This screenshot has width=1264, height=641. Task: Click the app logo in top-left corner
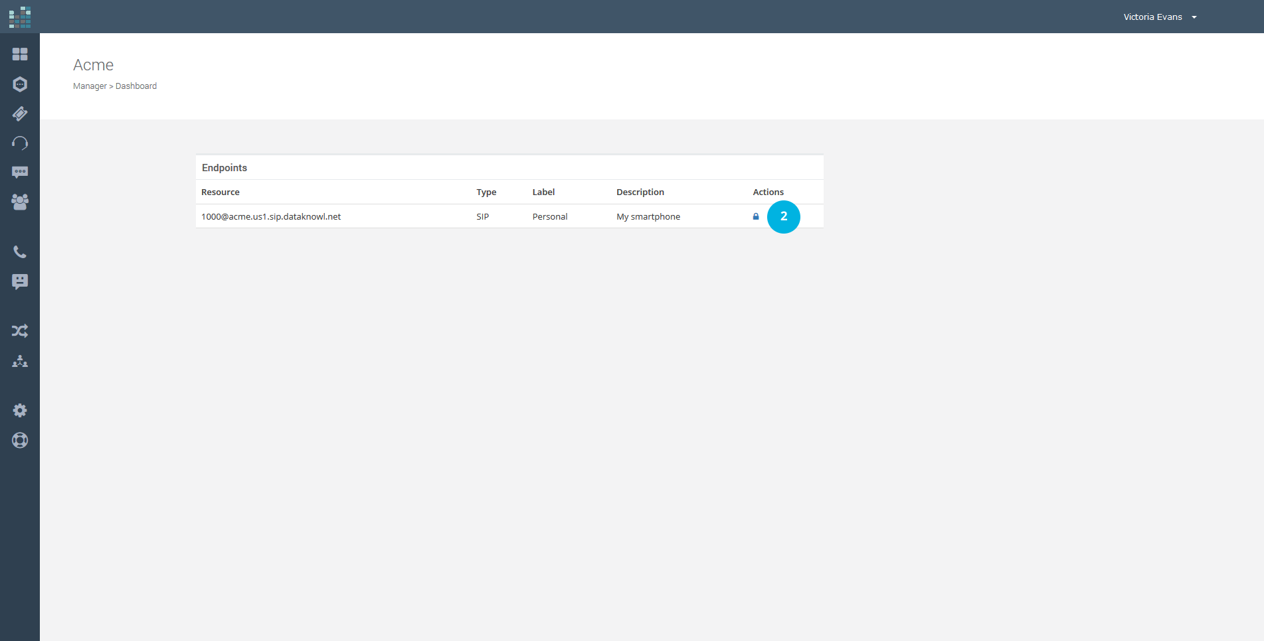[20, 17]
